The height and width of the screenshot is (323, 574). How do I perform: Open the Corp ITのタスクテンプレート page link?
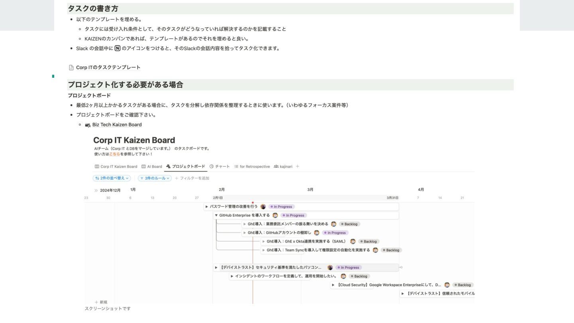point(108,67)
